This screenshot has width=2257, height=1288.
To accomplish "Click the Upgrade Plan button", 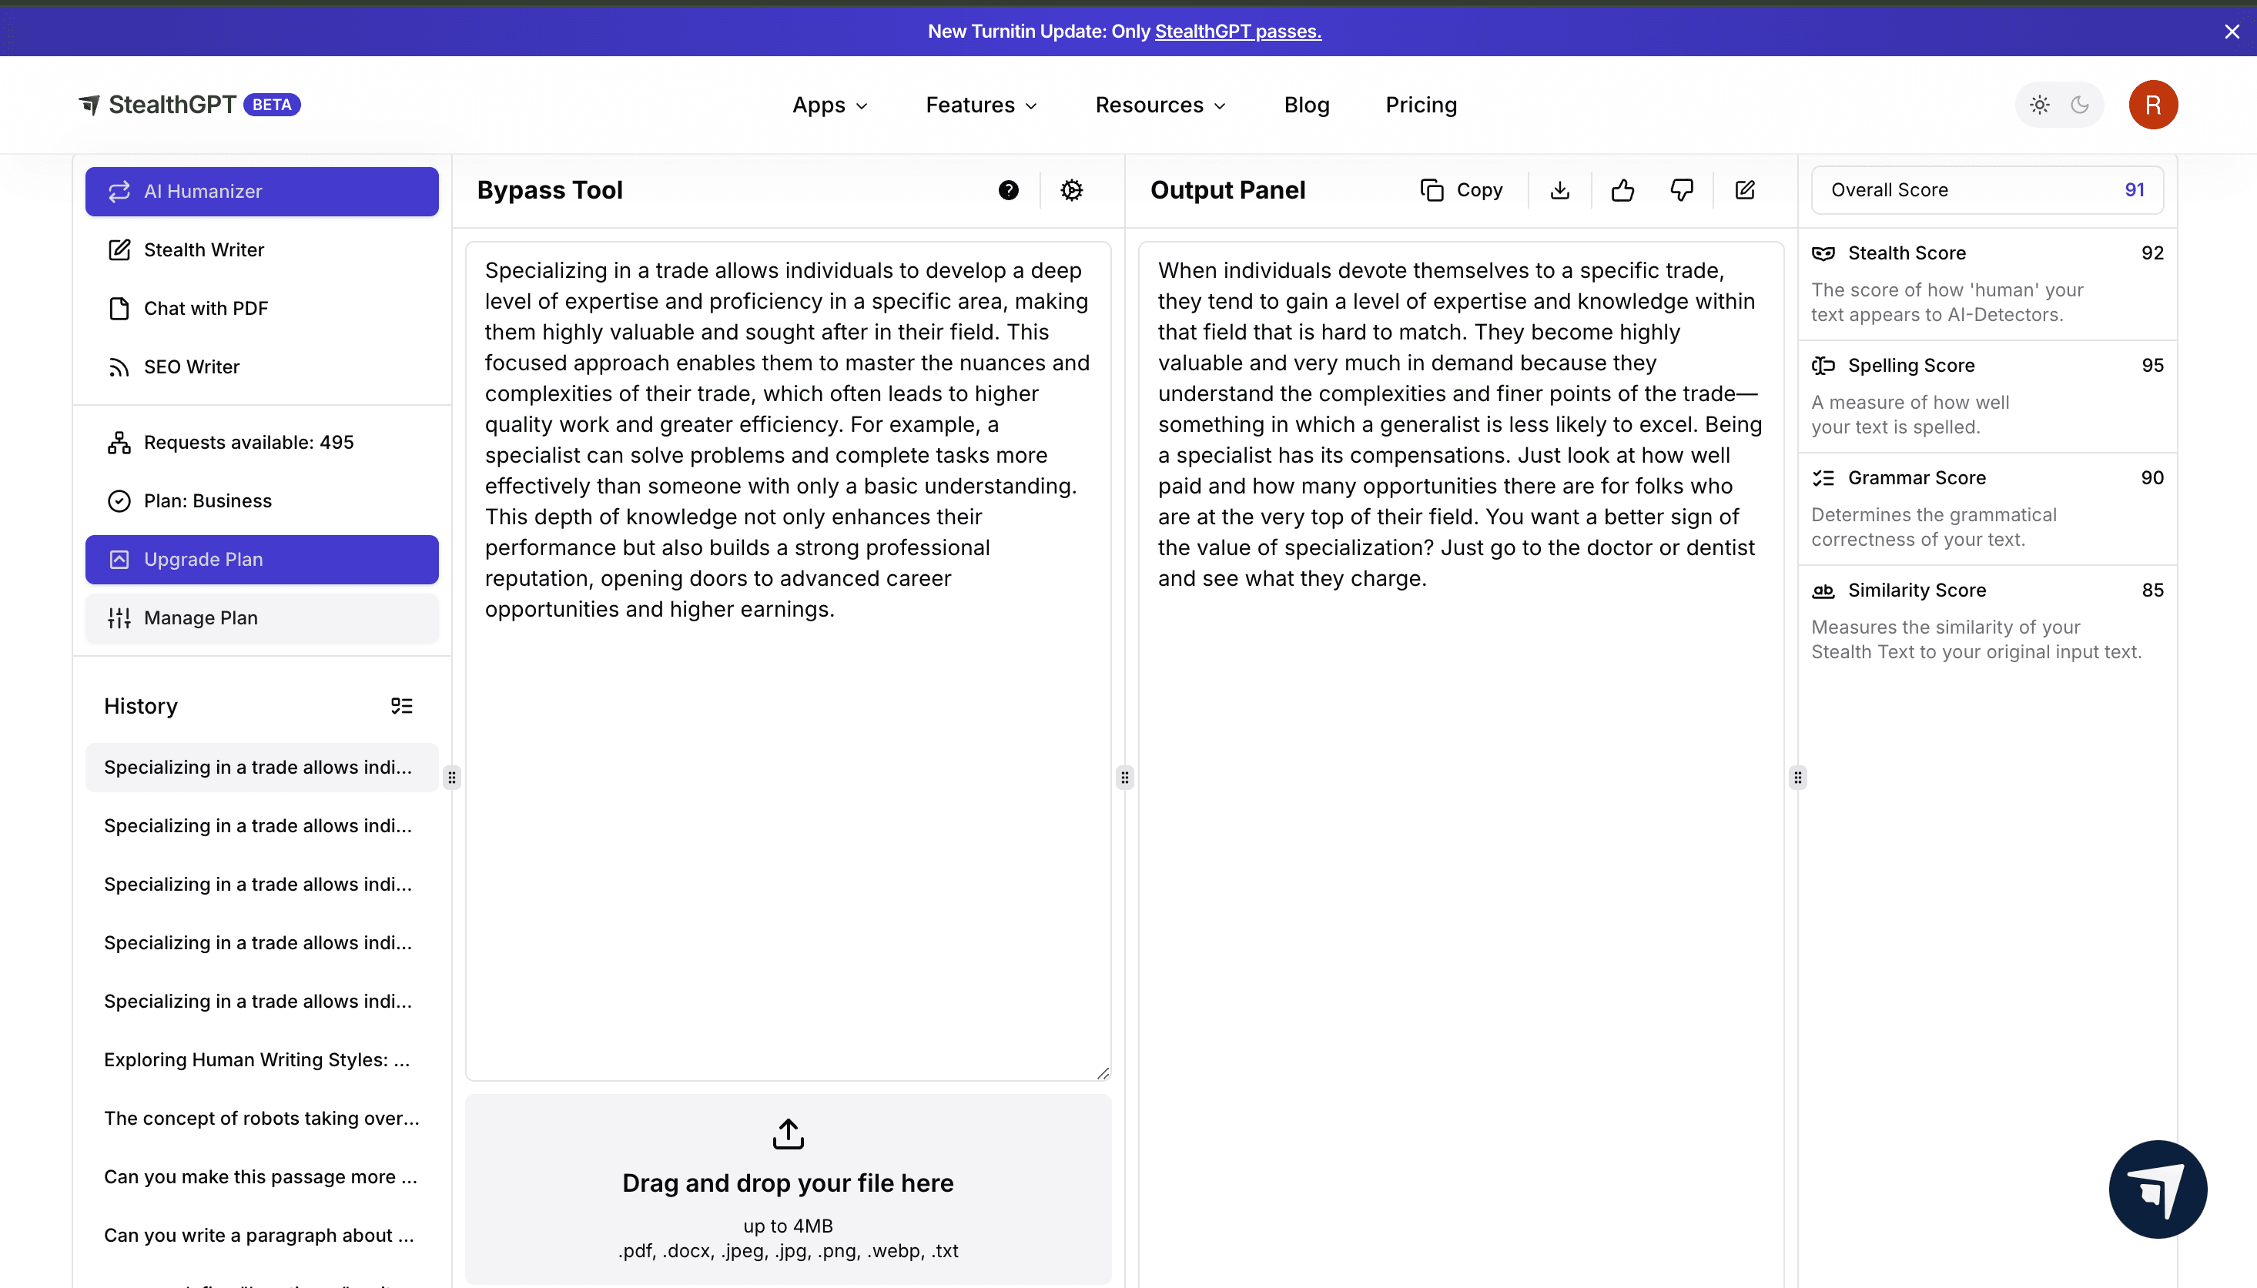I will coord(262,559).
